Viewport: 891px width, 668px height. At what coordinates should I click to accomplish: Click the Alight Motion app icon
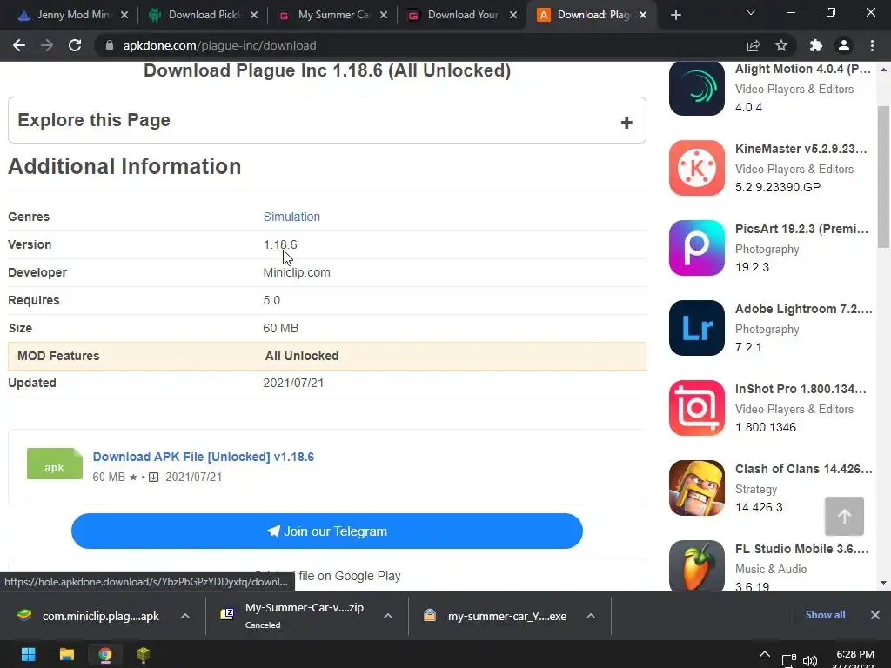point(697,89)
